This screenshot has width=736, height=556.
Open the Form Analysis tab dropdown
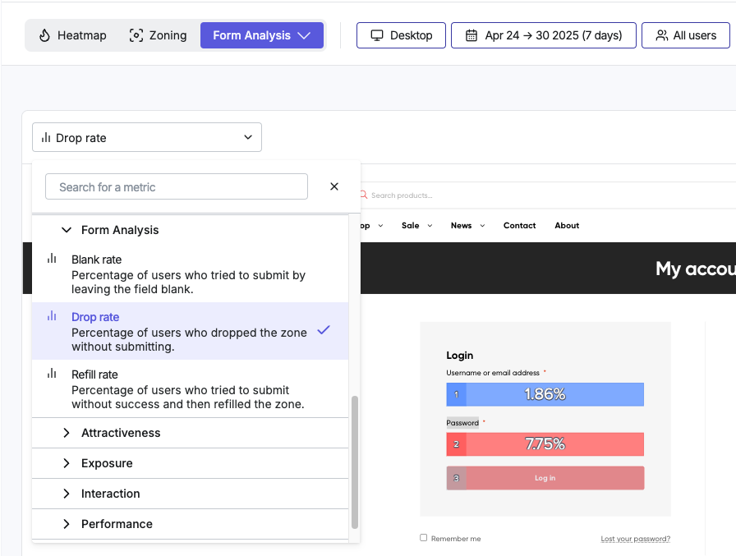click(x=262, y=35)
